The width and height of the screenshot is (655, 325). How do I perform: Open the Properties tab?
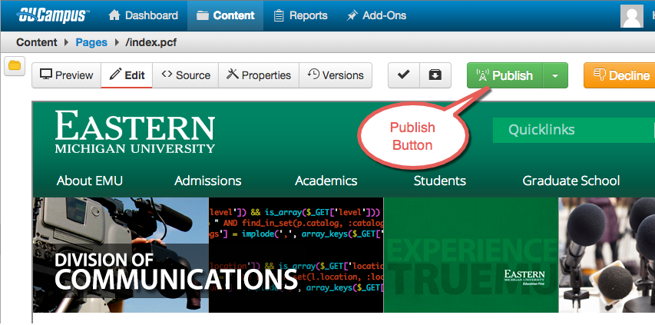click(259, 75)
